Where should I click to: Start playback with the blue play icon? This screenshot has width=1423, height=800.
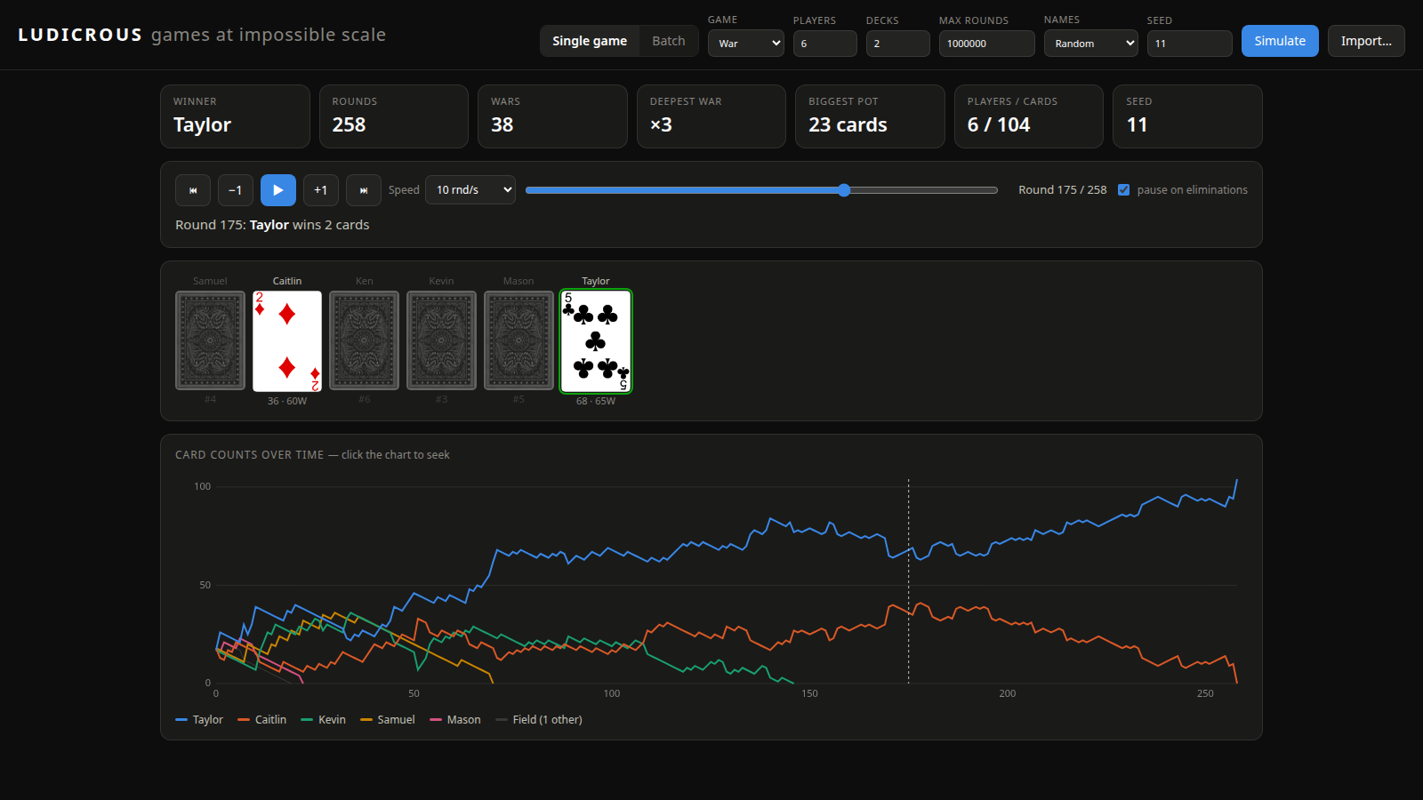click(x=278, y=190)
